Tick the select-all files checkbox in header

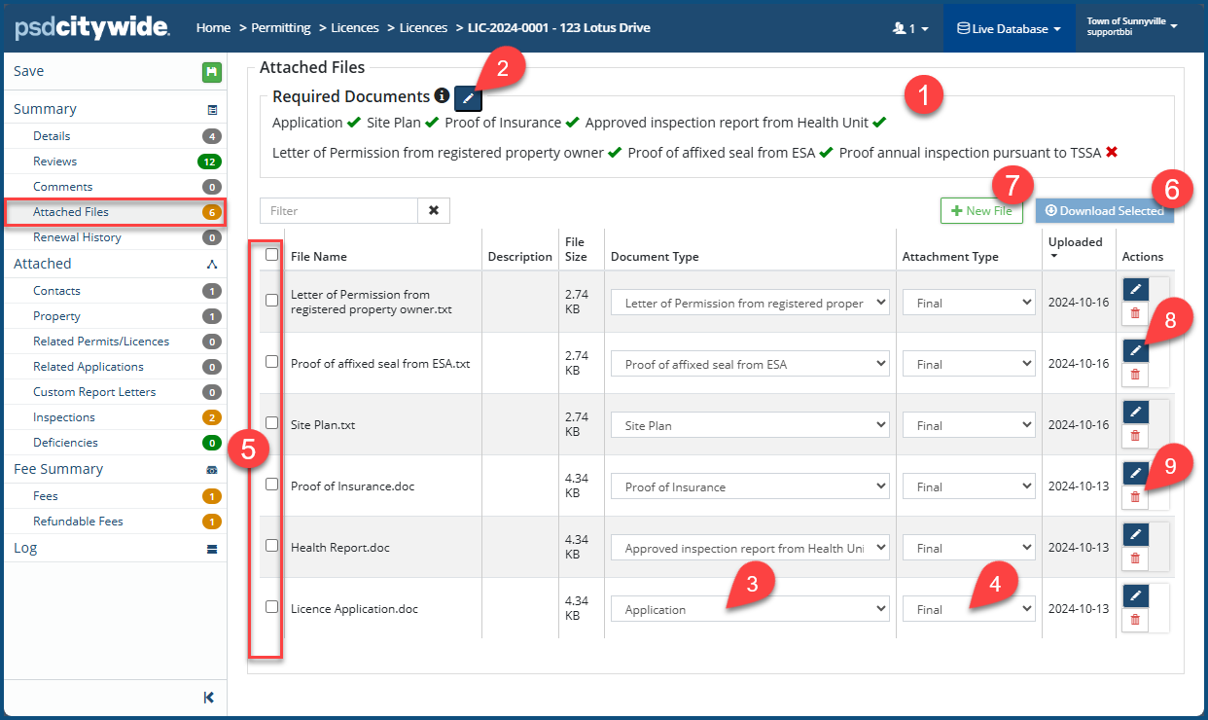pos(272,255)
